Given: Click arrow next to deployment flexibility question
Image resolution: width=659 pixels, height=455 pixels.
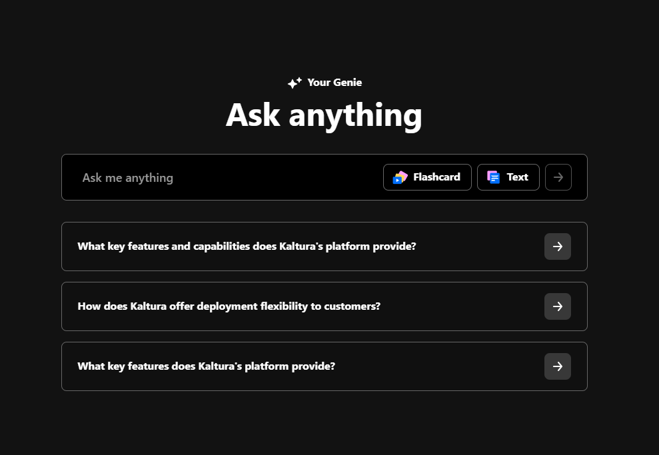Looking at the screenshot, I should (557, 306).
